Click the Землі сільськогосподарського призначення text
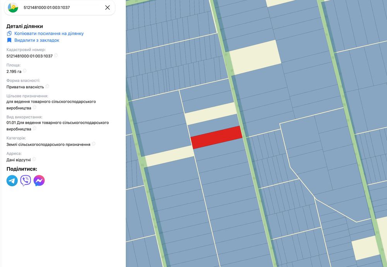Image resolution: width=387 pixels, height=267 pixels. (48, 144)
